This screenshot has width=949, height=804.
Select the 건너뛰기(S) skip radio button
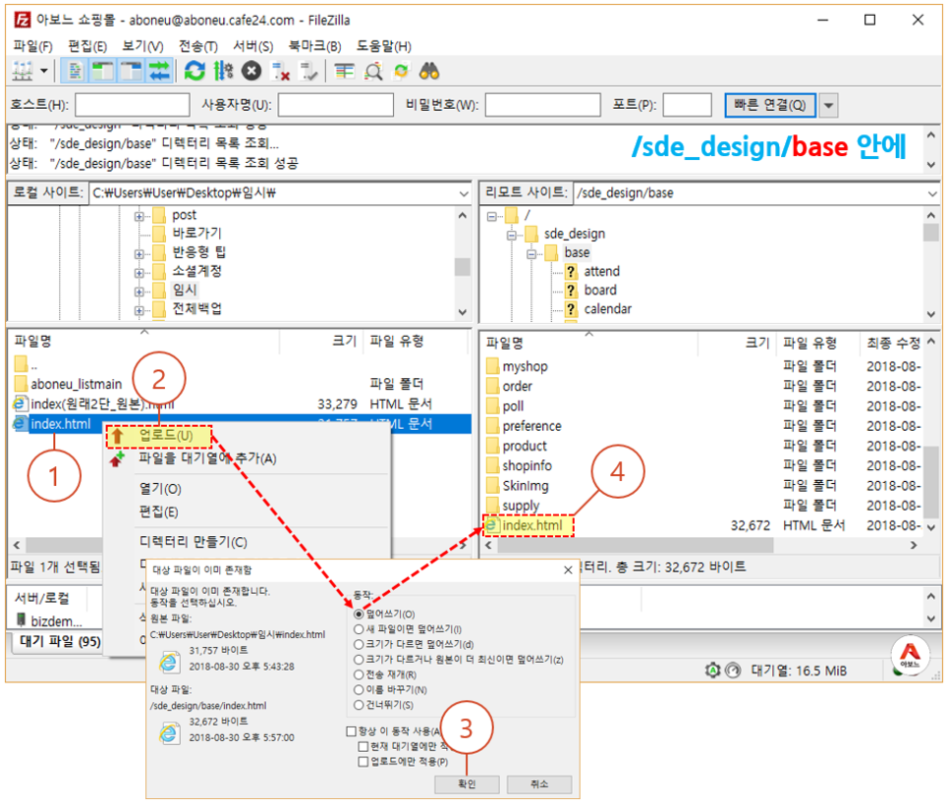click(359, 705)
